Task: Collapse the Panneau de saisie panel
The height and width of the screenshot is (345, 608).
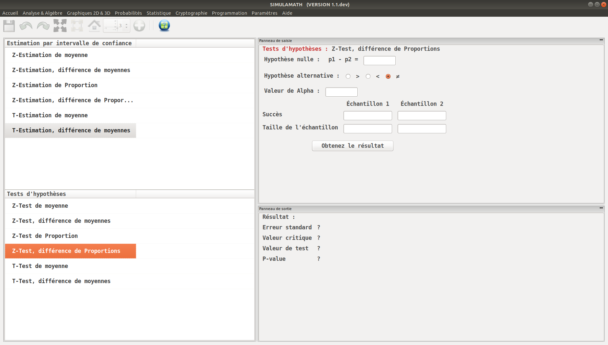Action: (x=601, y=40)
